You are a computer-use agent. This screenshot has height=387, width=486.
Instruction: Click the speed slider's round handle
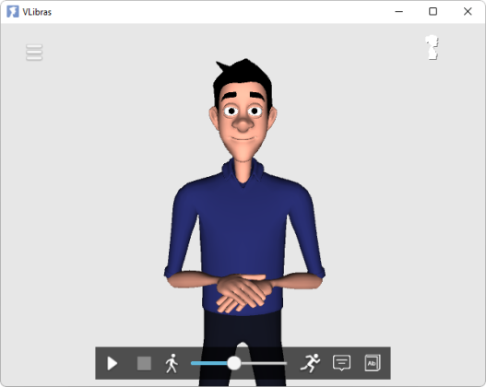pos(234,363)
